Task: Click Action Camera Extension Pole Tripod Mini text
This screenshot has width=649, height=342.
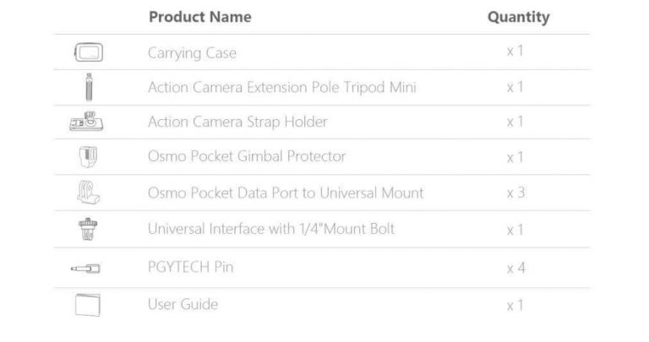Action: (x=282, y=88)
